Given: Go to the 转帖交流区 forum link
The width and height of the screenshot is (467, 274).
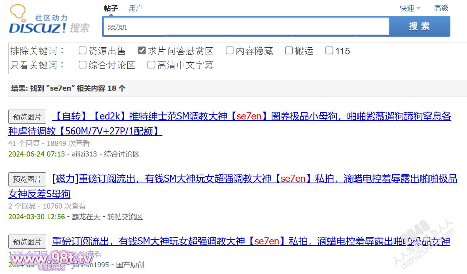Looking at the screenshot, I should click(125, 217).
